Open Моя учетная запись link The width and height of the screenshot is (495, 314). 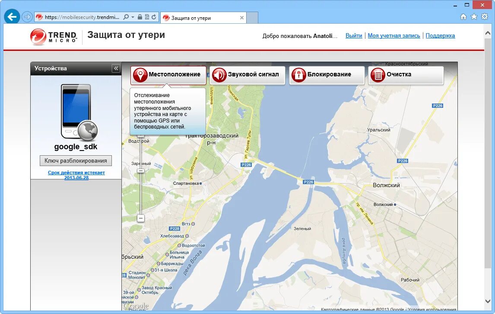(394, 36)
